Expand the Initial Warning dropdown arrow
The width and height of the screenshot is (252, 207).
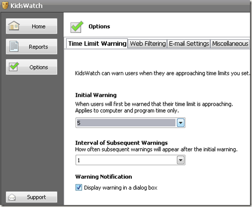pyautogui.click(x=181, y=123)
